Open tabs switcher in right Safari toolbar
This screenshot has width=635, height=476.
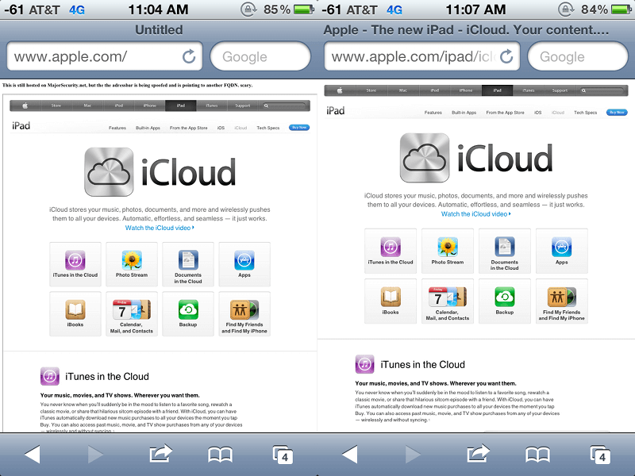pos(600,455)
